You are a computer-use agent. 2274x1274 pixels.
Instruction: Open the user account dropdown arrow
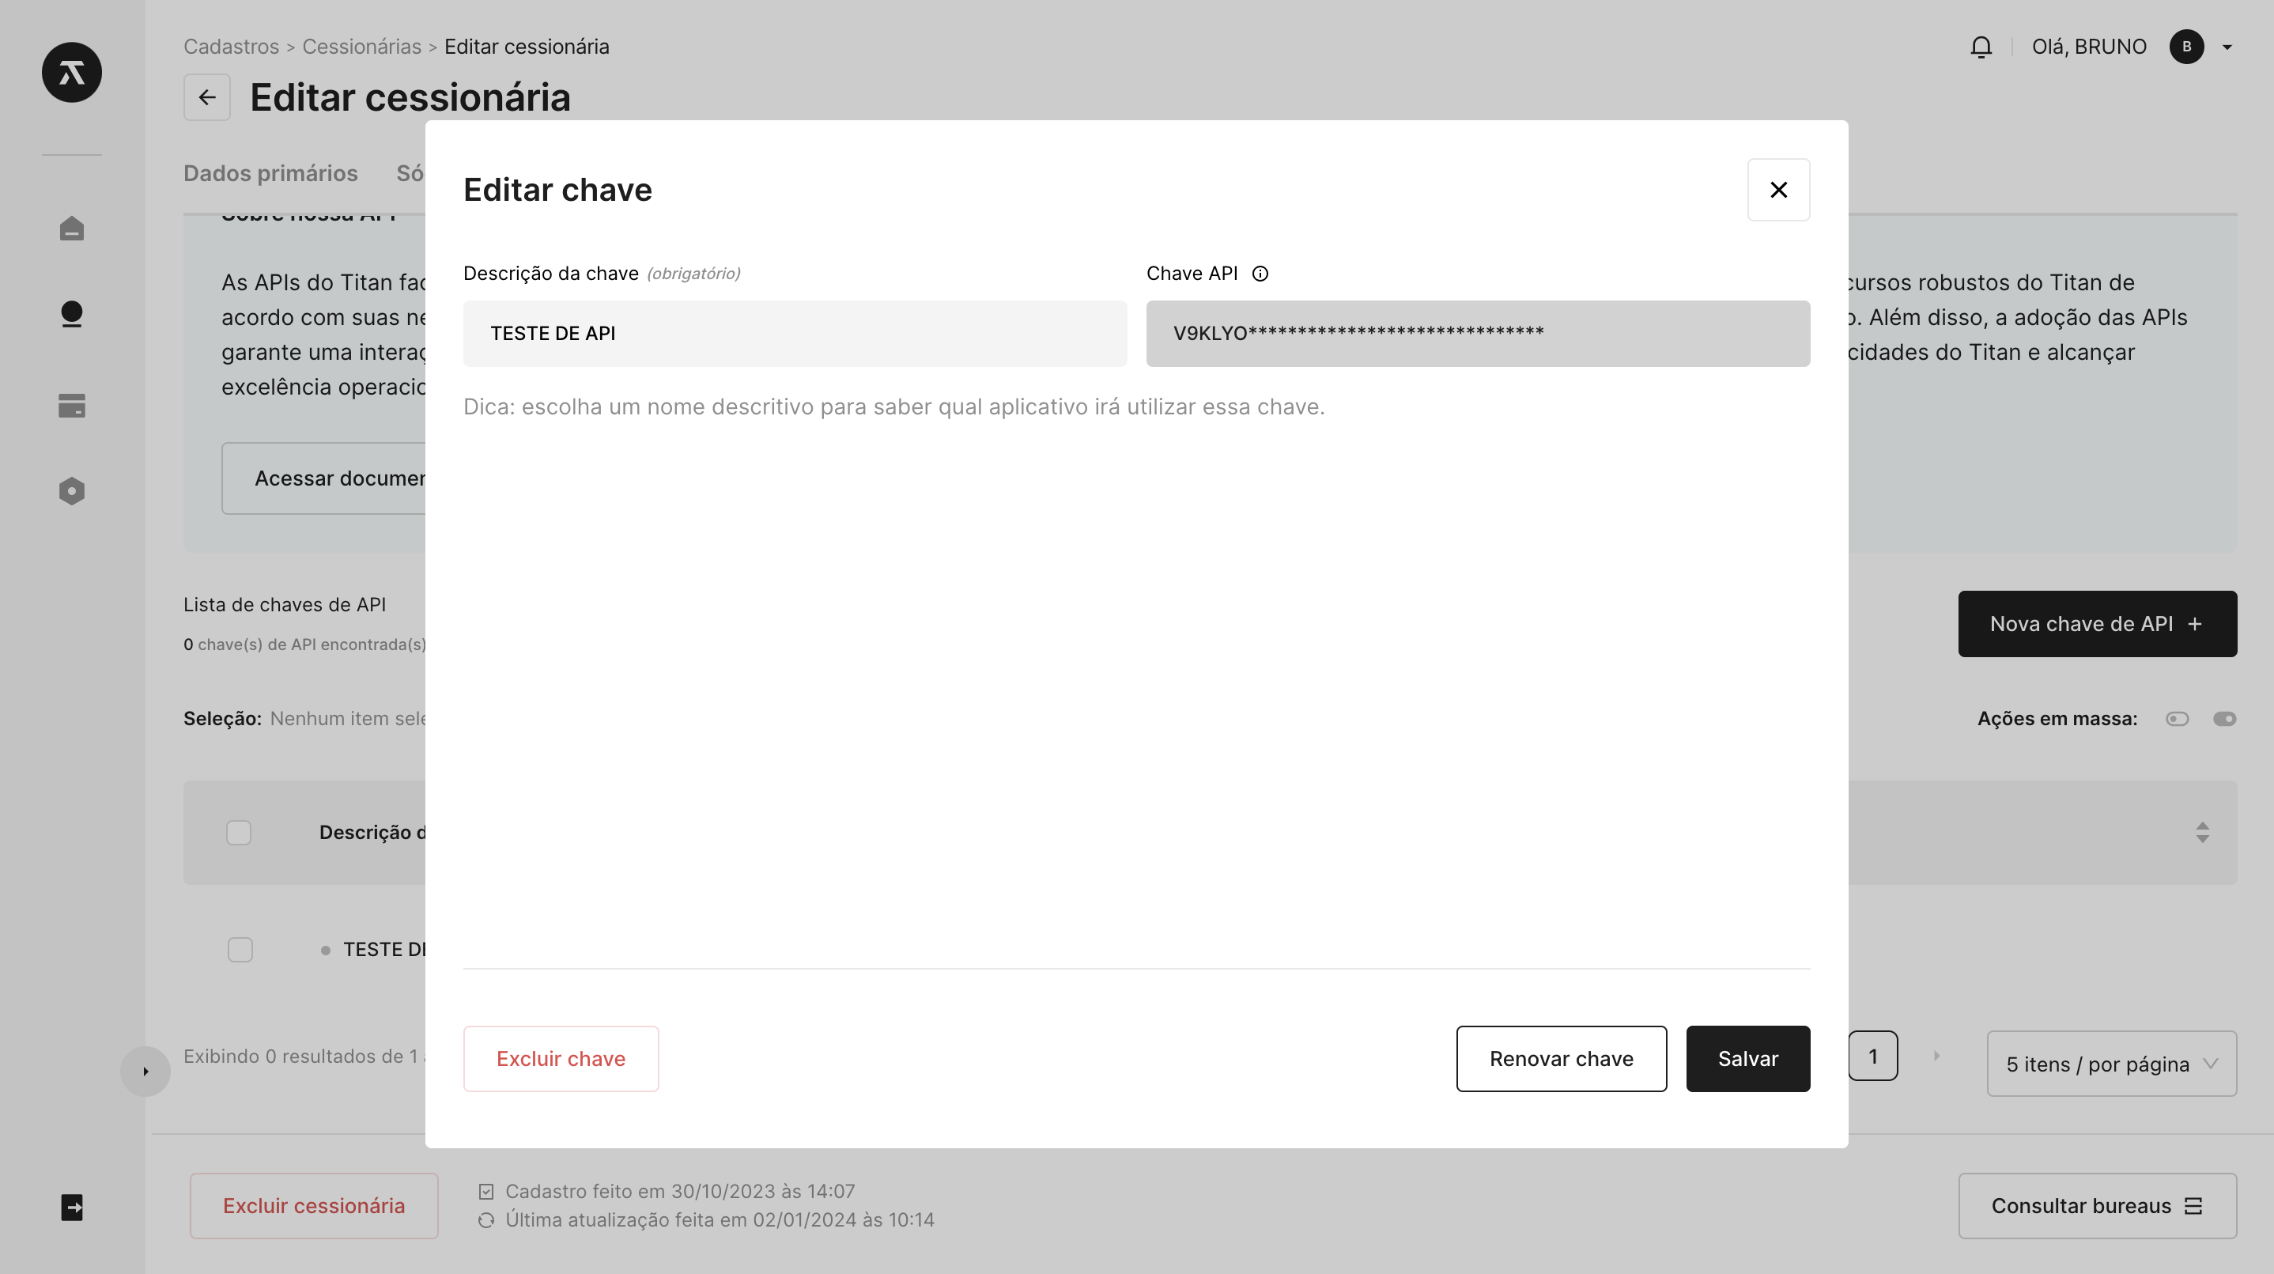click(x=2227, y=47)
